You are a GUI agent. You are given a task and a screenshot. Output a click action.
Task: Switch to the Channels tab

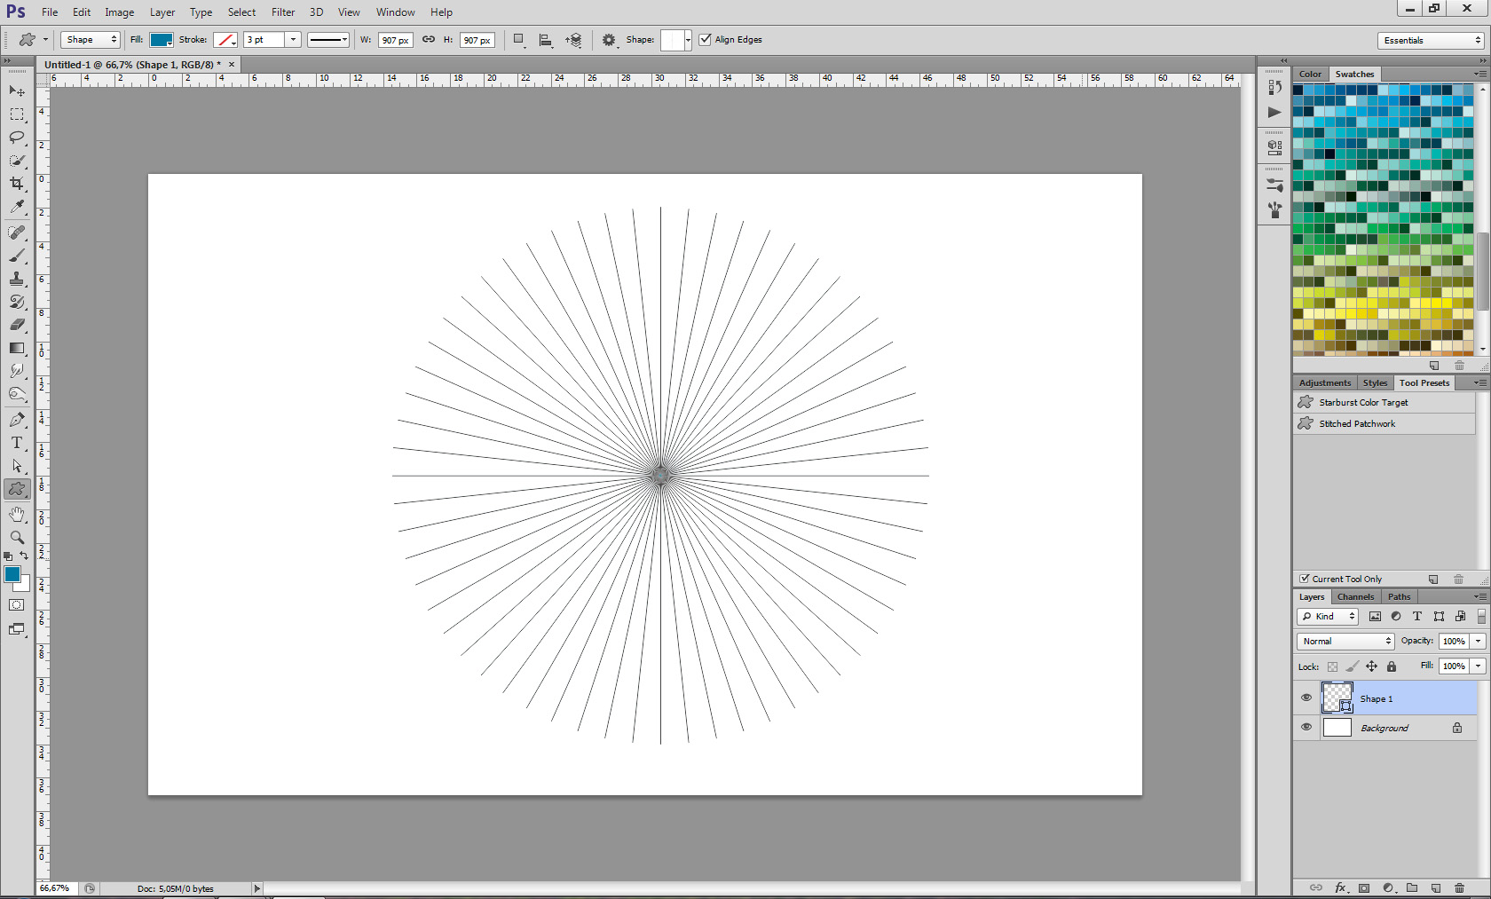(1355, 596)
